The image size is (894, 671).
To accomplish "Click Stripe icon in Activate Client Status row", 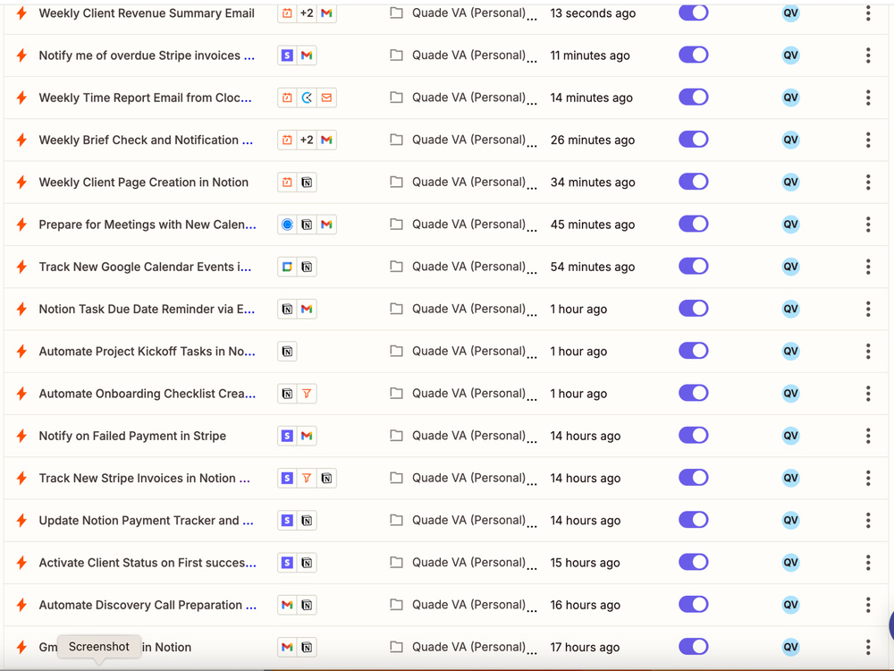I will (287, 562).
